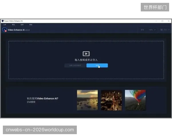Open the sunset harbor tutorial thumbnail

(x=87, y=100)
